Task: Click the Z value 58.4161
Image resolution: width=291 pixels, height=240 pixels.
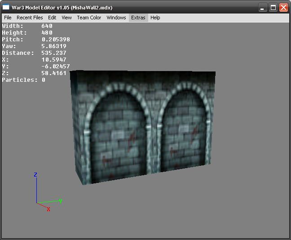Action: point(54,73)
